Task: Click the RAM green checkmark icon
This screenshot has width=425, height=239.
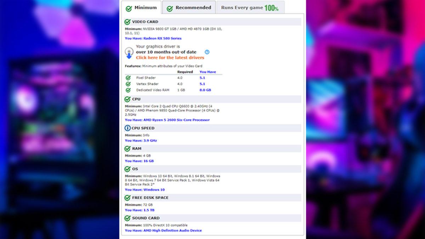Action: (x=127, y=149)
